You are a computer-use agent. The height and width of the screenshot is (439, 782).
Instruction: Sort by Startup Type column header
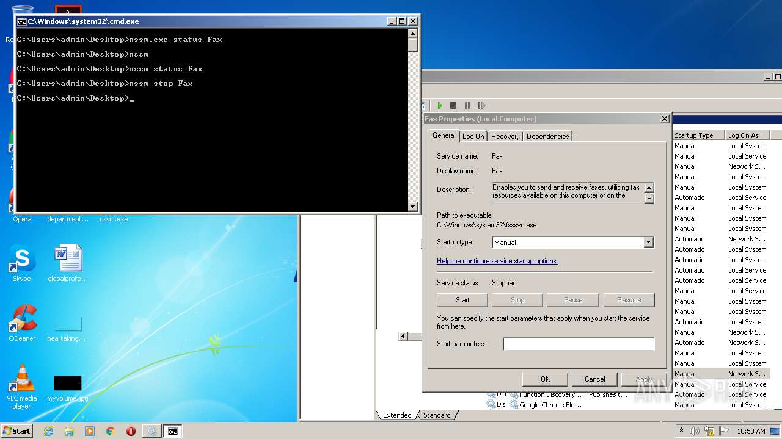[698, 135]
